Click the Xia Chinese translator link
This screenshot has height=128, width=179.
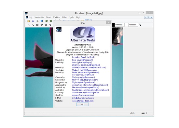(83, 77)
